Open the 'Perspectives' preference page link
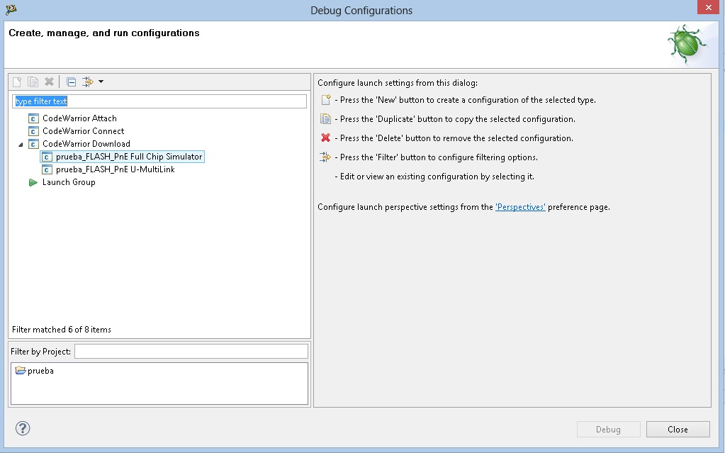This screenshot has width=725, height=453. pyautogui.click(x=520, y=207)
